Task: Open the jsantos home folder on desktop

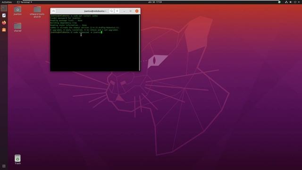Action: [x=17, y=11]
